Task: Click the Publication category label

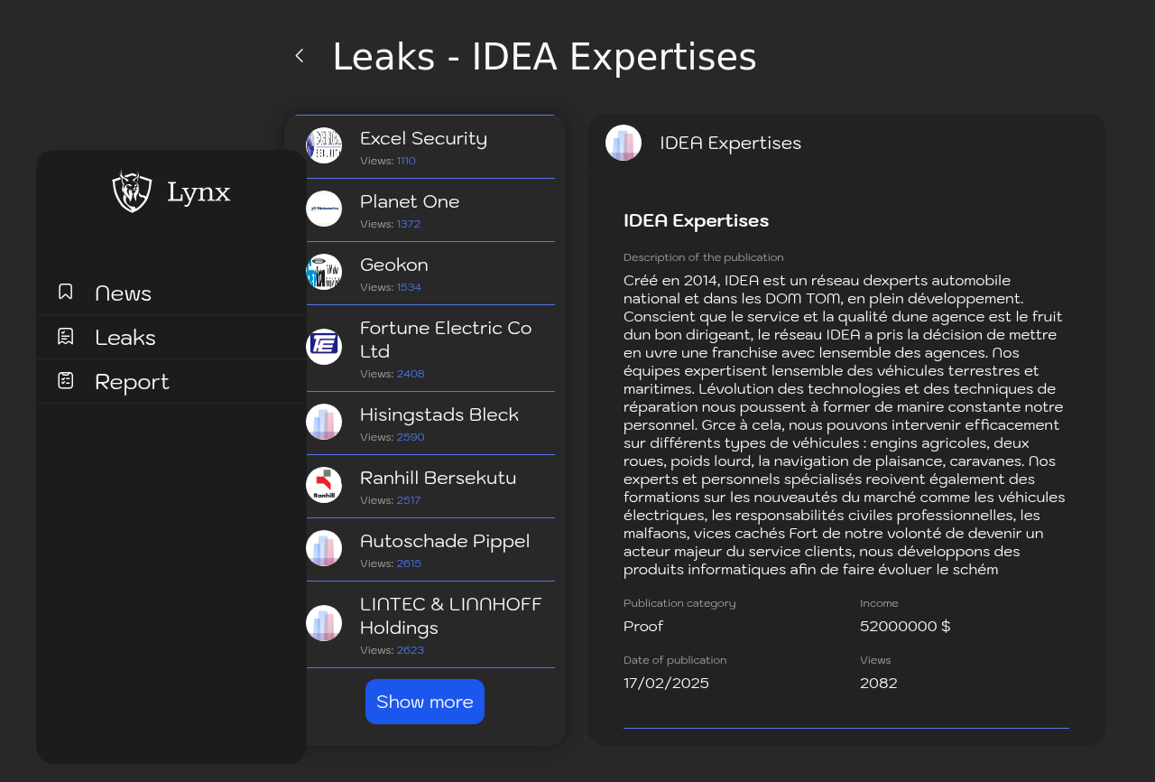Action: coord(679,603)
